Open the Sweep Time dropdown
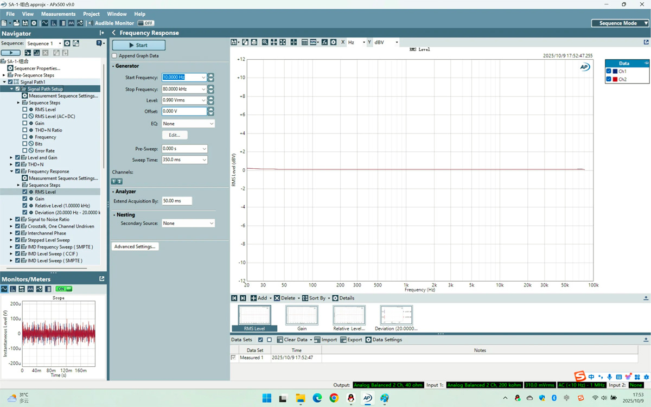 point(184,160)
